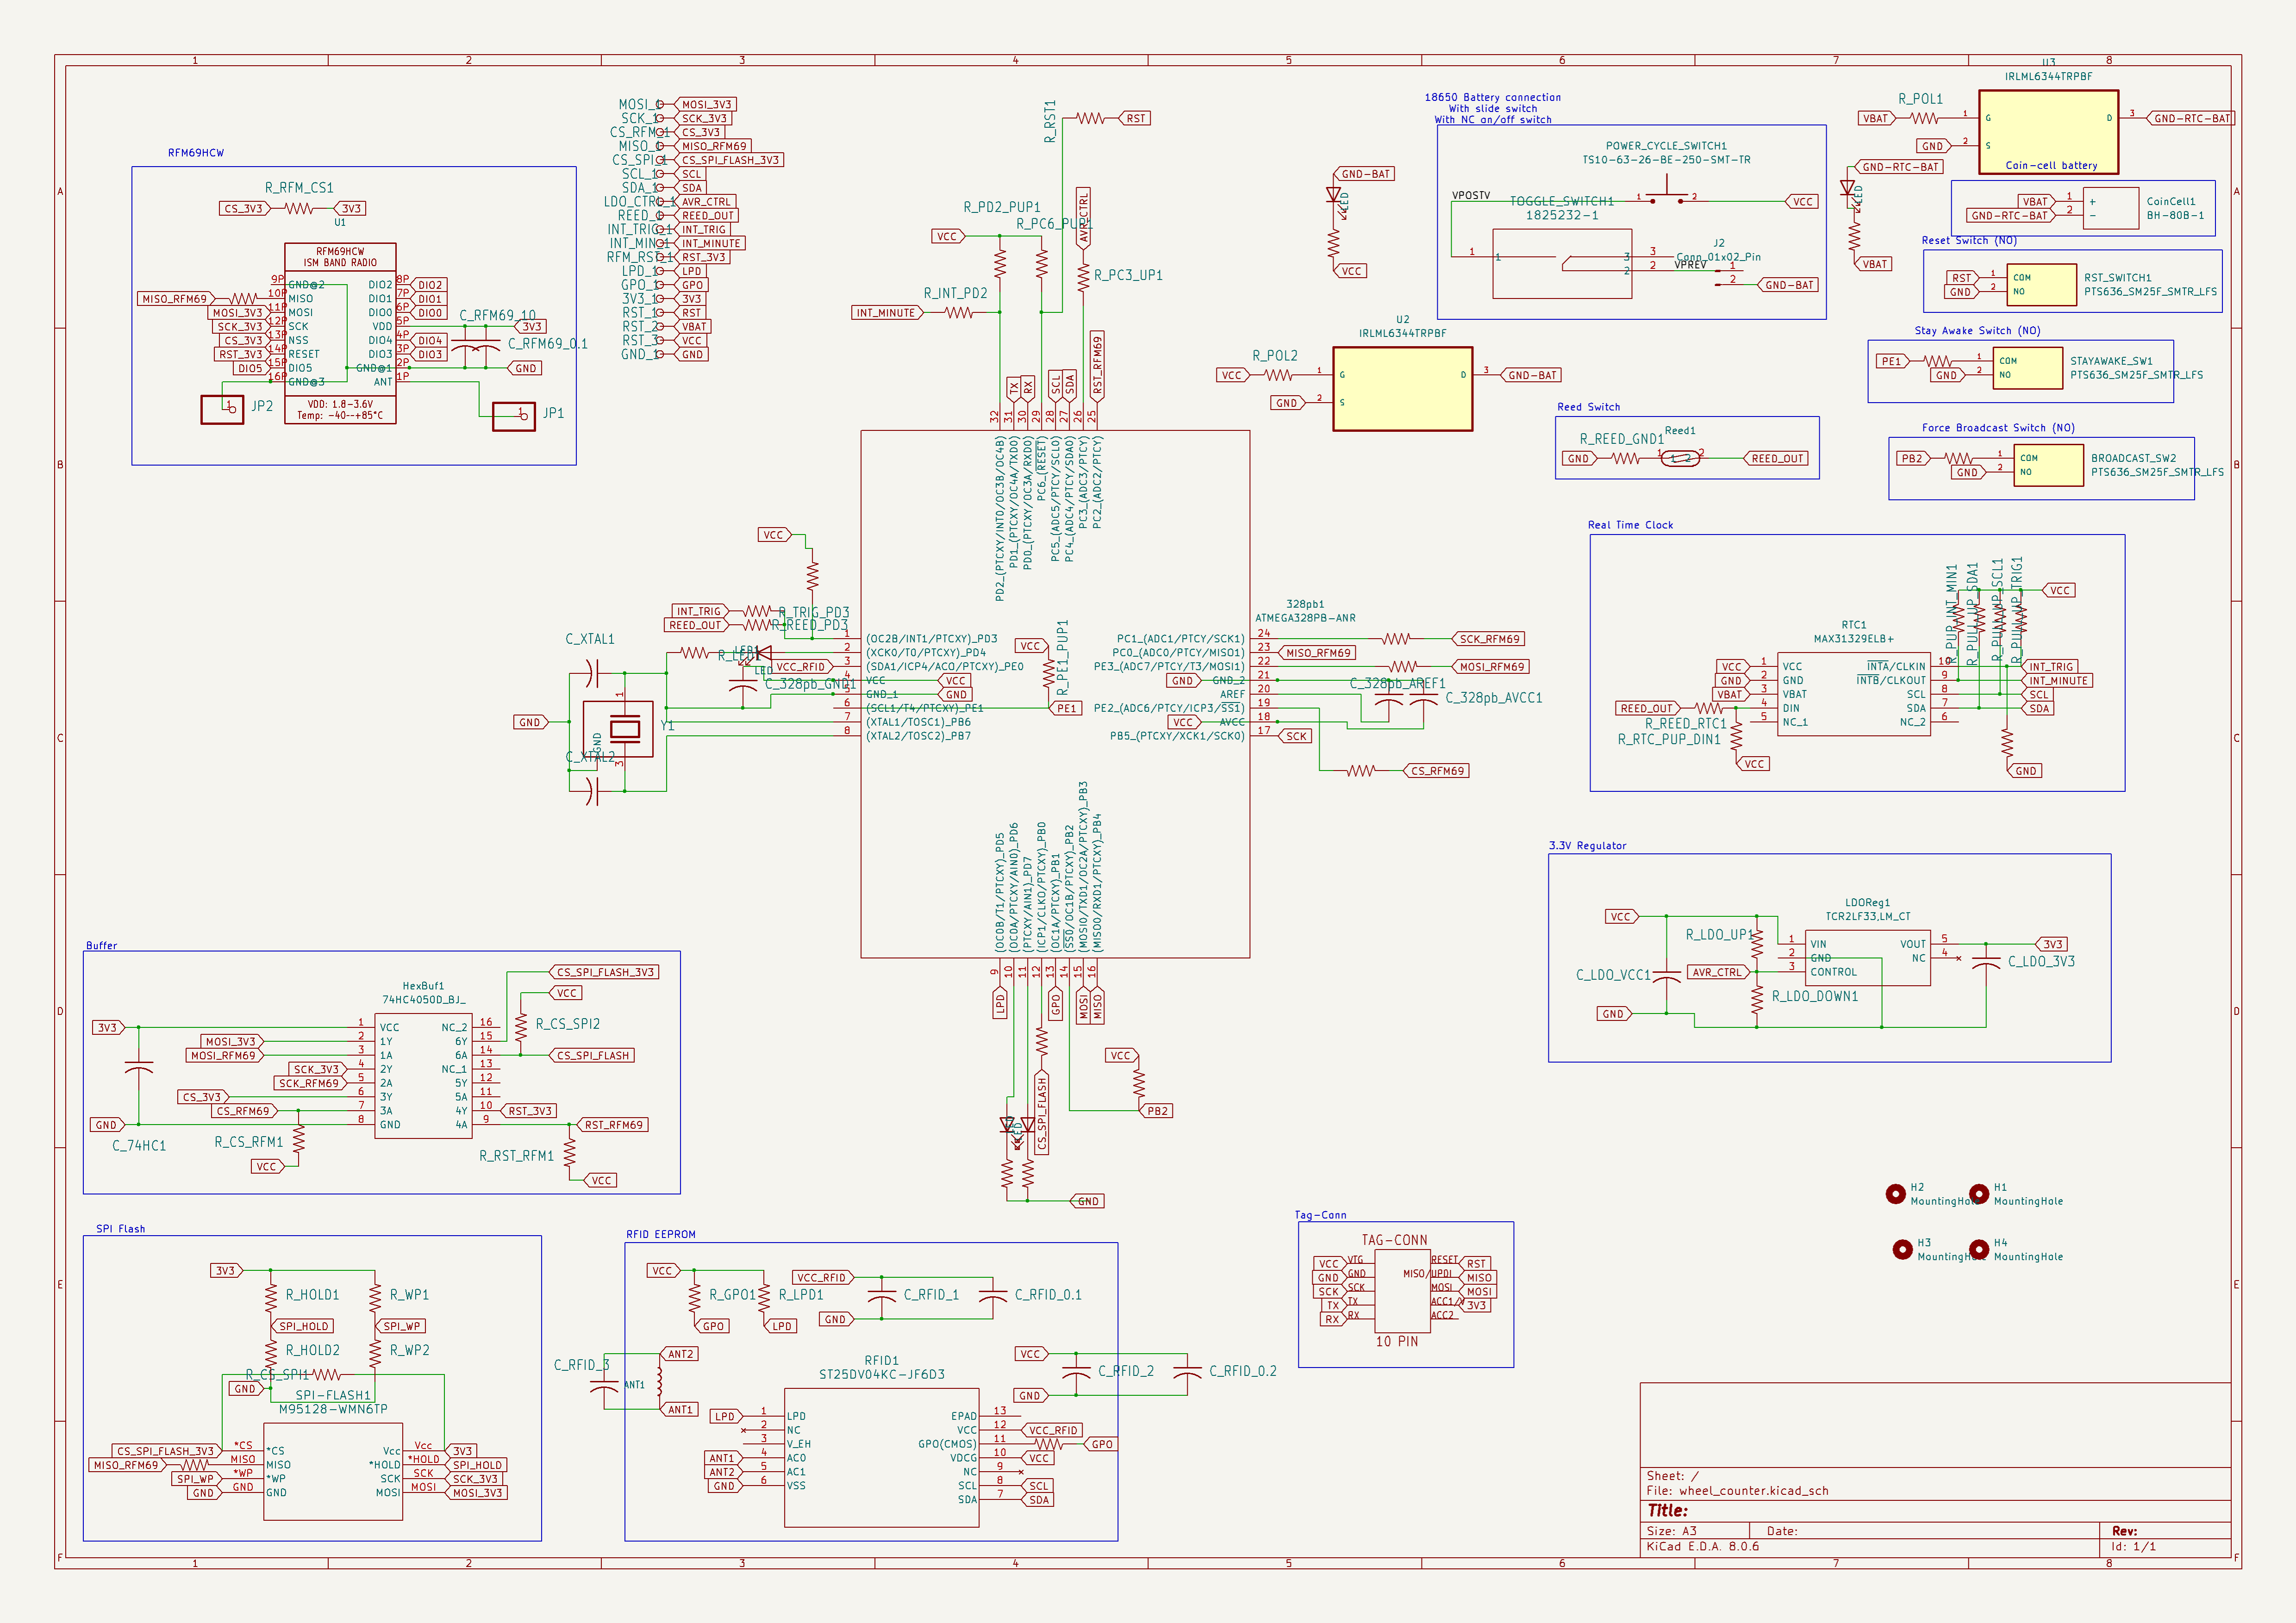Click the R_GPO1 resistor label
2296x1623 pixels.
(732, 1295)
